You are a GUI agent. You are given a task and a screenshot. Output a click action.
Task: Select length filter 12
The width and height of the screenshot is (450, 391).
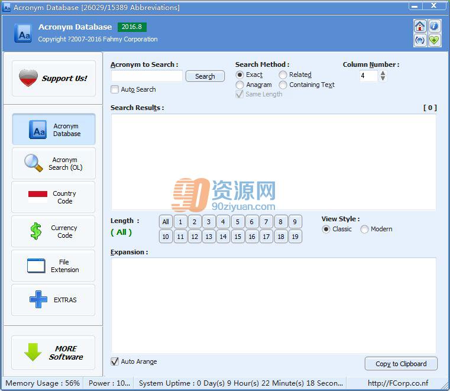(x=195, y=237)
